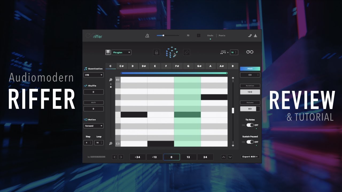Select the C root note tab
Screen dimensions: 342x192
(111, 66)
